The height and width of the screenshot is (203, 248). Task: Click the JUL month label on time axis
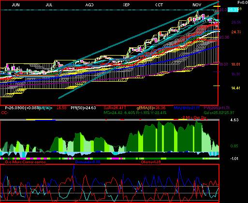pyautogui.click(x=49, y=5)
